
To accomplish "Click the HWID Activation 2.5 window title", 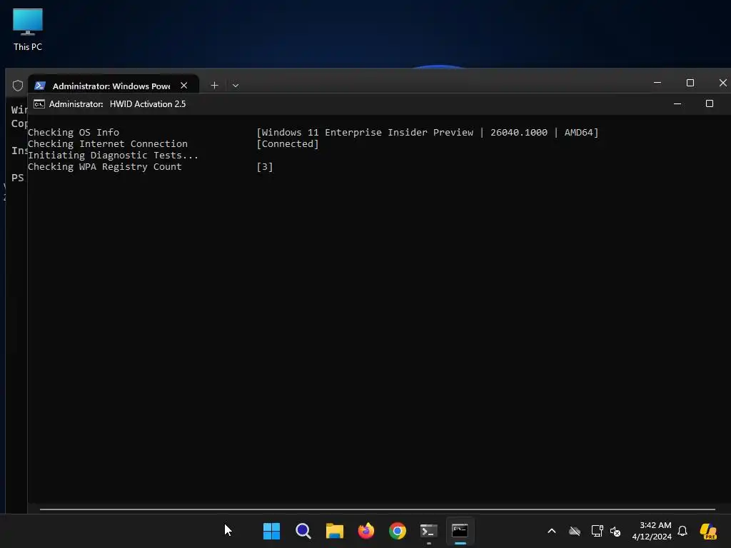I will click(x=148, y=104).
